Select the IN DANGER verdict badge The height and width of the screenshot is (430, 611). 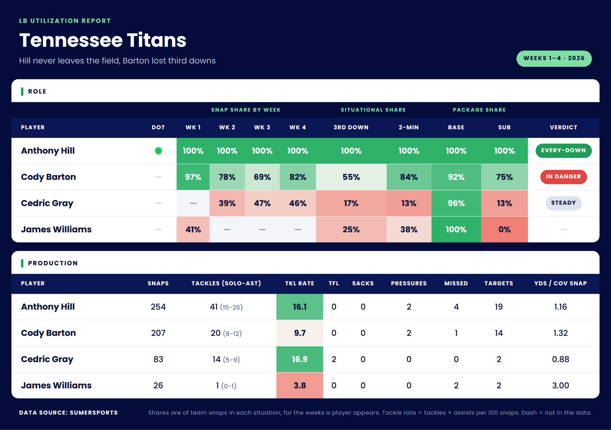564,177
